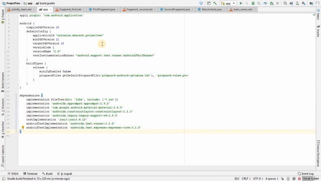Click the yellow lightbulb quick-fix icon
321x181 pixels.
point(23,128)
